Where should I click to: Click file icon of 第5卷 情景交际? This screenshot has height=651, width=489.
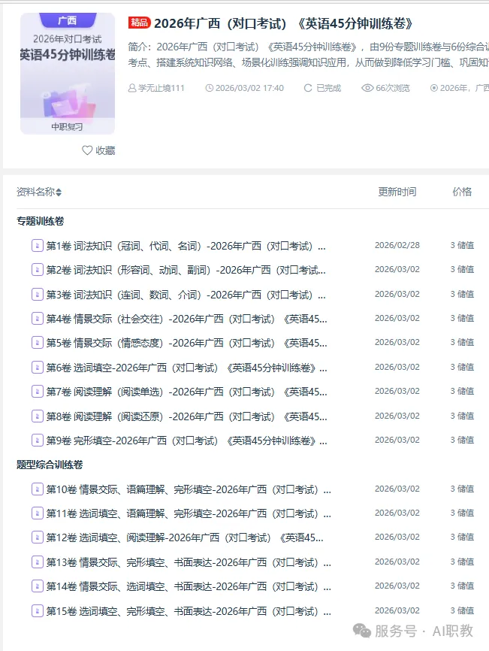coord(38,343)
